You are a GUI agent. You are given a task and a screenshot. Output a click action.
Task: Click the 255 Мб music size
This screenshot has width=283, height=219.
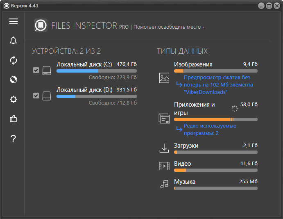248,182
